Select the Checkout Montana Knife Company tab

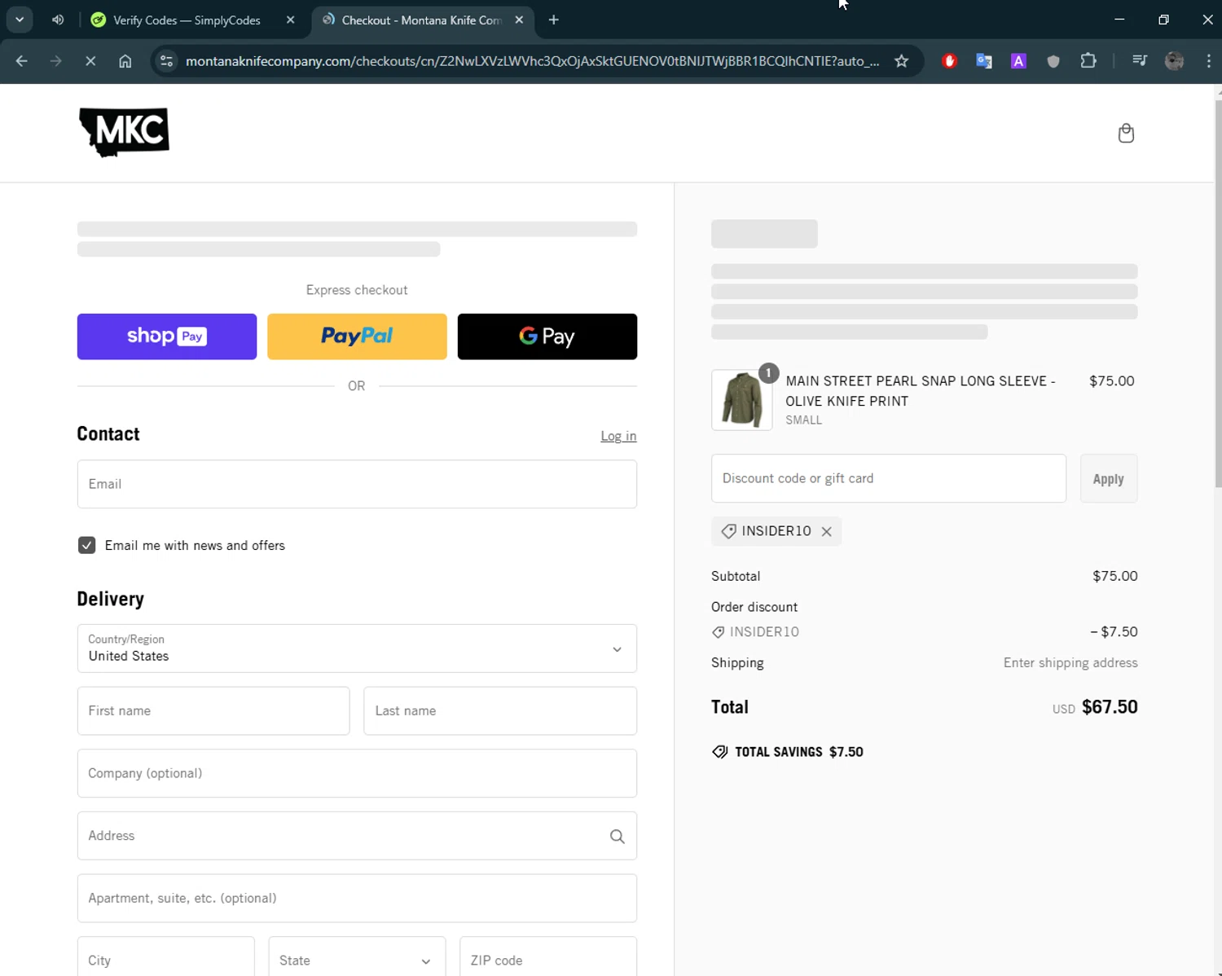tap(421, 20)
